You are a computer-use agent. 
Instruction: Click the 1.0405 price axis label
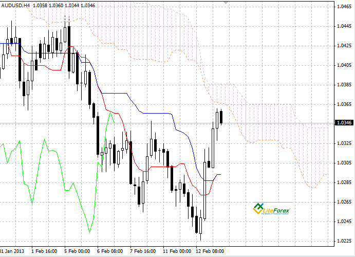pyautogui.click(x=344, y=65)
